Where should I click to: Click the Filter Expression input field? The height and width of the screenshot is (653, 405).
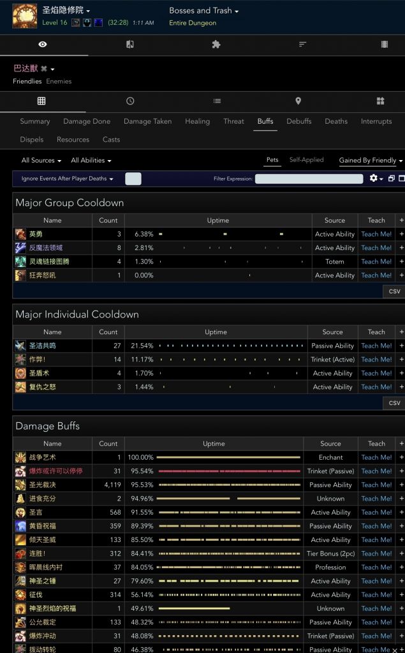click(309, 179)
